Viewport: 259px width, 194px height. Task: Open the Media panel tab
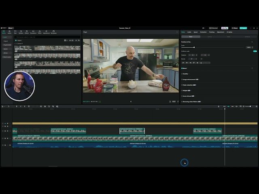tap(4, 32)
